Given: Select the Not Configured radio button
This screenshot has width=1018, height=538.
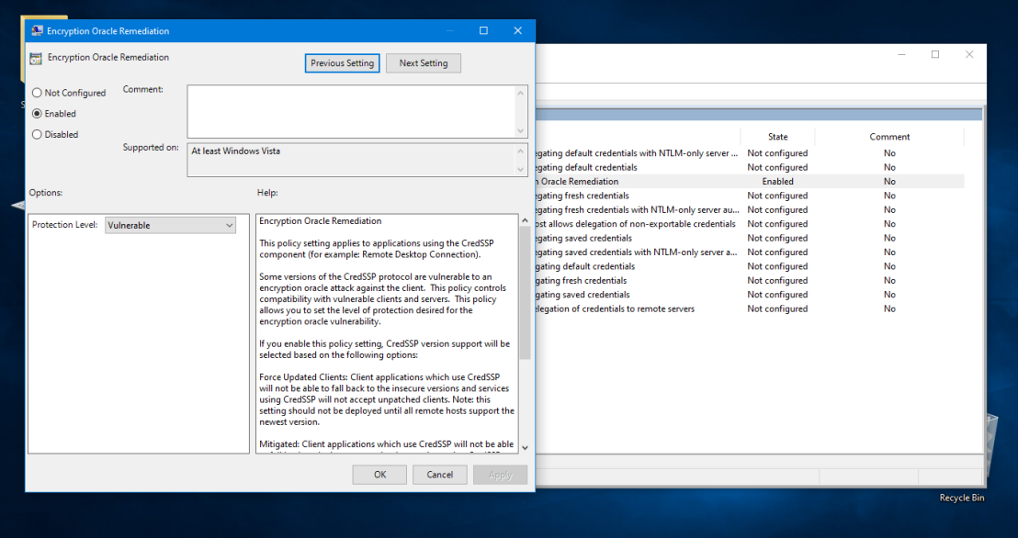Looking at the screenshot, I should coord(37,92).
